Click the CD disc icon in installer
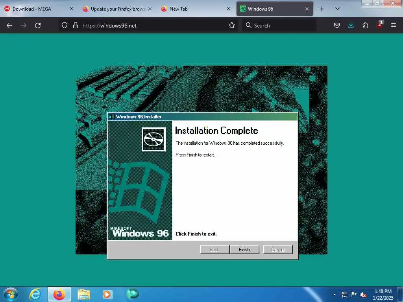 tap(154, 139)
